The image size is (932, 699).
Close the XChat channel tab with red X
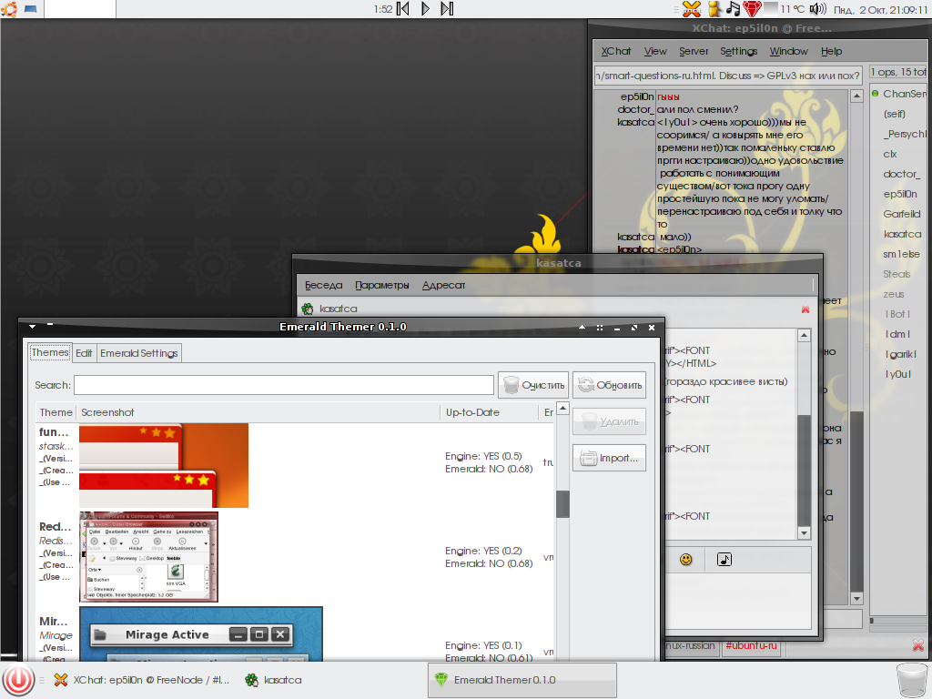coord(917,645)
